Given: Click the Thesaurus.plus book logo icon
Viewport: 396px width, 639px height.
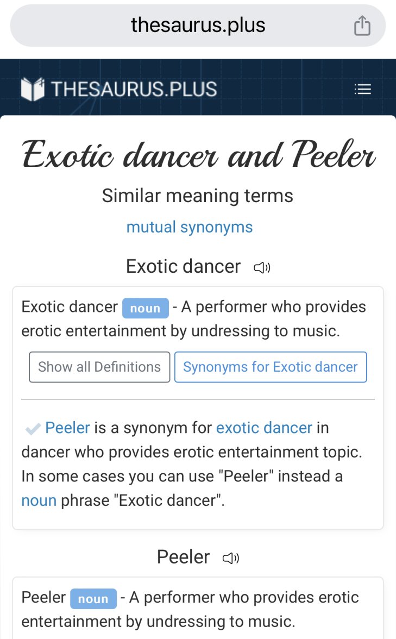Looking at the screenshot, I should tap(32, 89).
